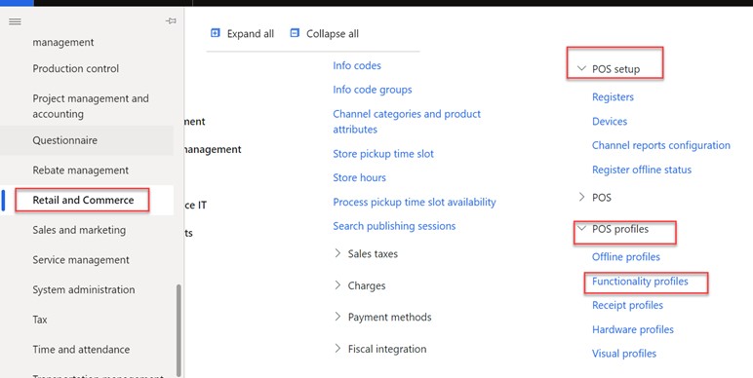Image resolution: width=753 pixels, height=378 pixels.
Task: Open Search publishing sessions link
Action: [394, 226]
